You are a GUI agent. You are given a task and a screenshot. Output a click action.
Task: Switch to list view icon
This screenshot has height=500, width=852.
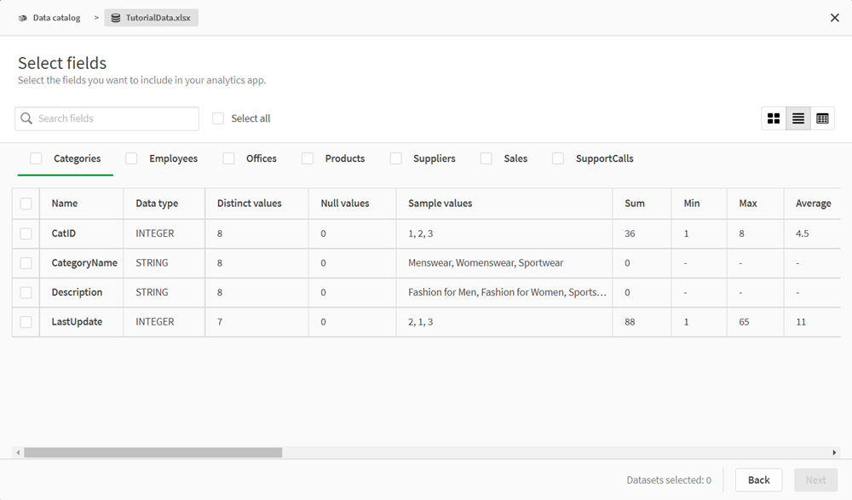[x=798, y=118]
